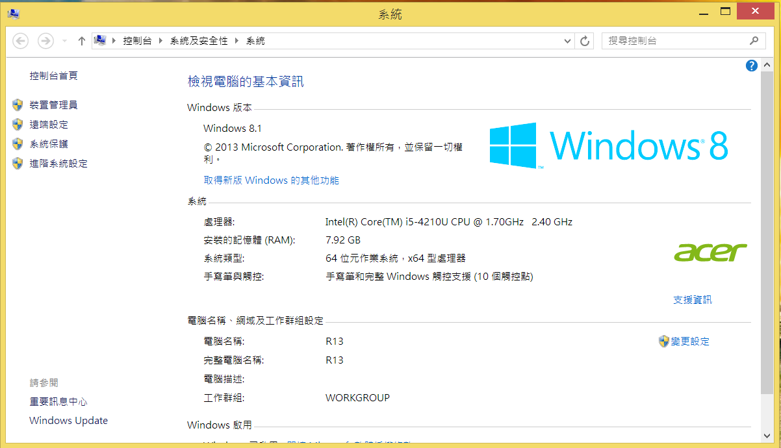The width and height of the screenshot is (781, 448).
Task: Open 支援資訊 link under Acer logo
Action: (693, 299)
